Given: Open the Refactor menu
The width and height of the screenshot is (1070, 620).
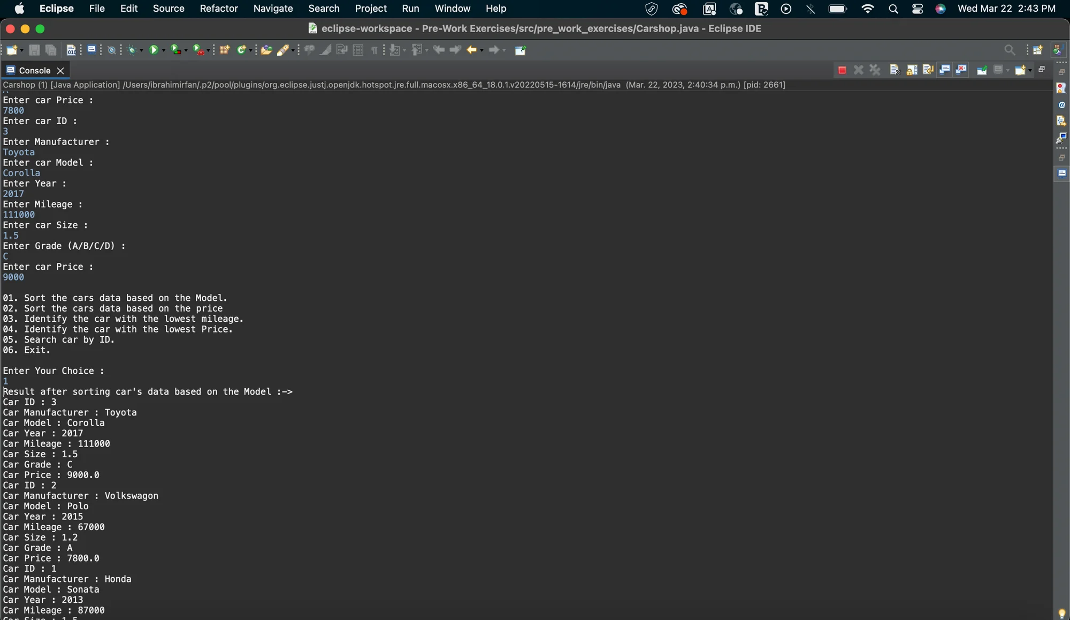Looking at the screenshot, I should pyautogui.click(x=218, y=9).
